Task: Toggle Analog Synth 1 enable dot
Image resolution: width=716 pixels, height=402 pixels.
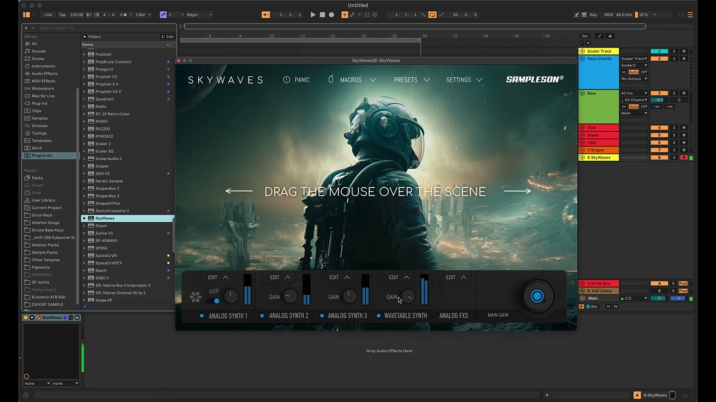Action: click(x=202, y=316)
